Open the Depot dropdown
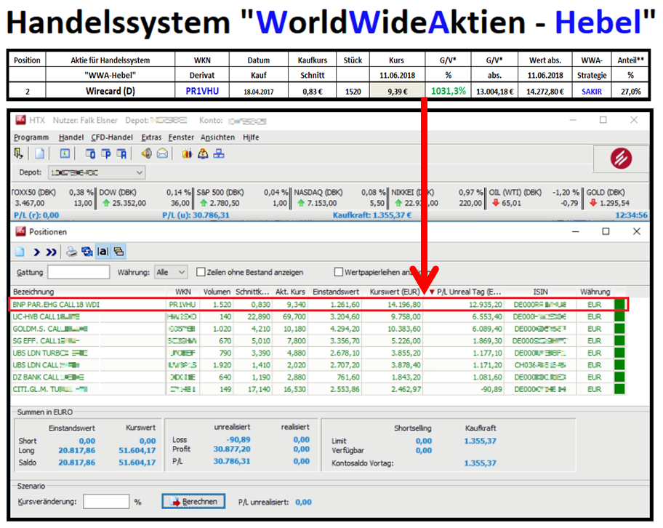 tap(97, 172)
